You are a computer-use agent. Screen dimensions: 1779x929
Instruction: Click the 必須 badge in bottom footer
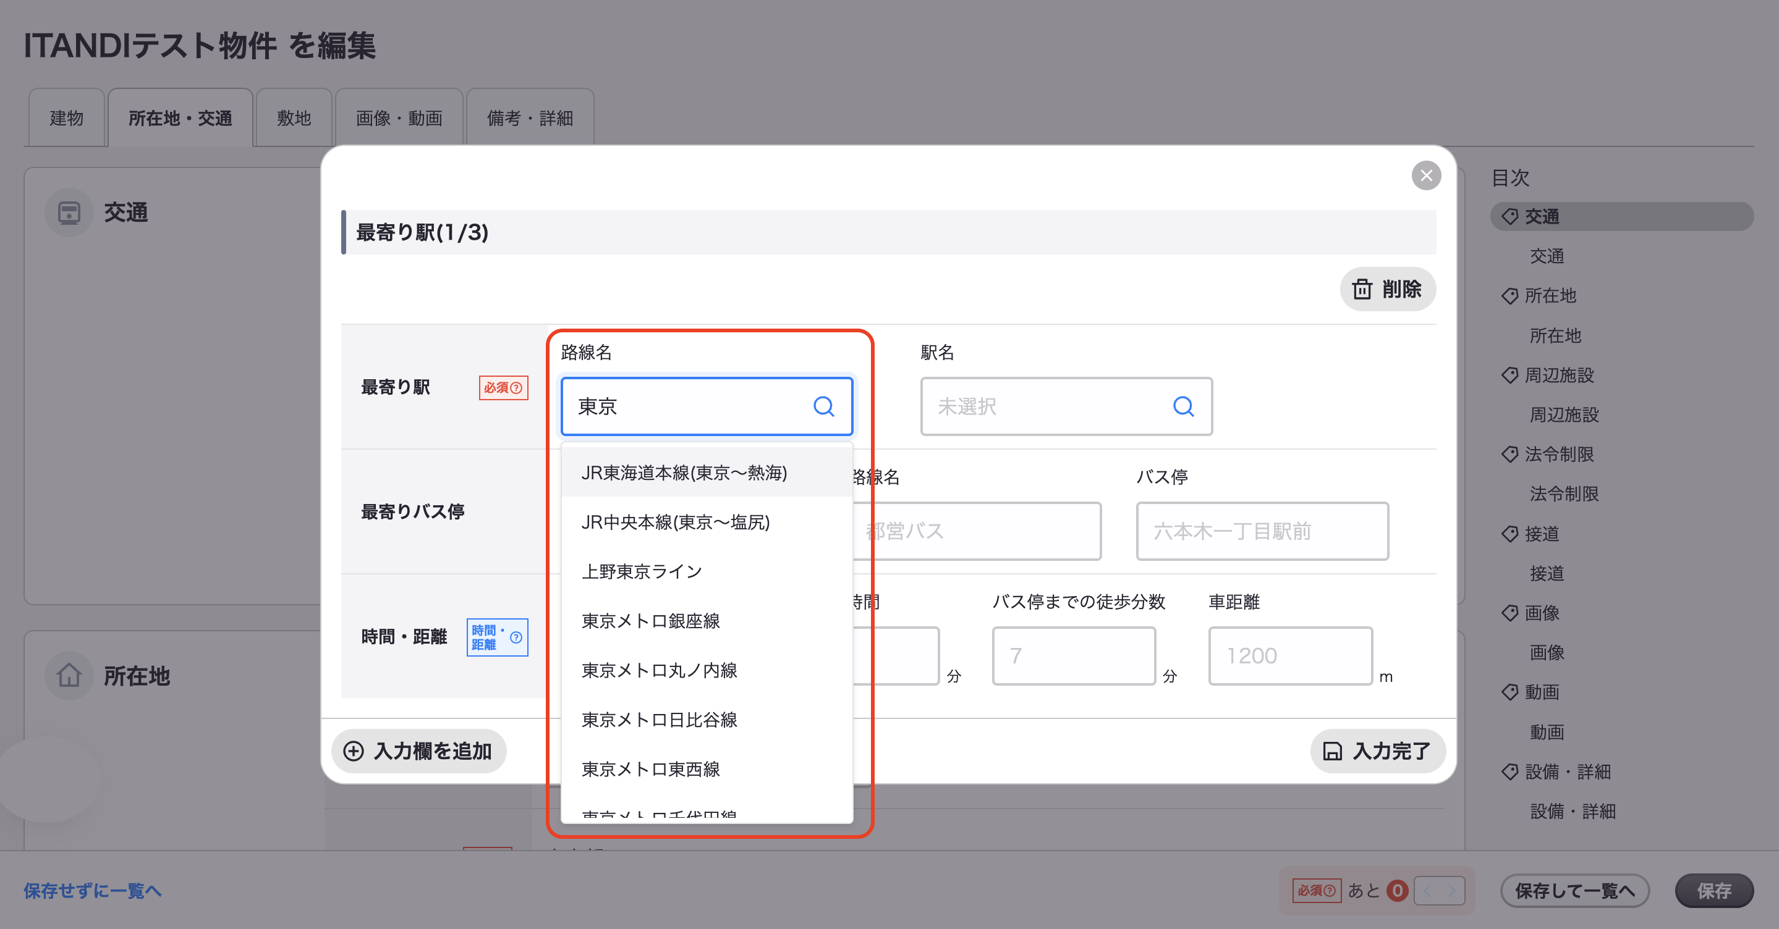tap(1316, 891)
